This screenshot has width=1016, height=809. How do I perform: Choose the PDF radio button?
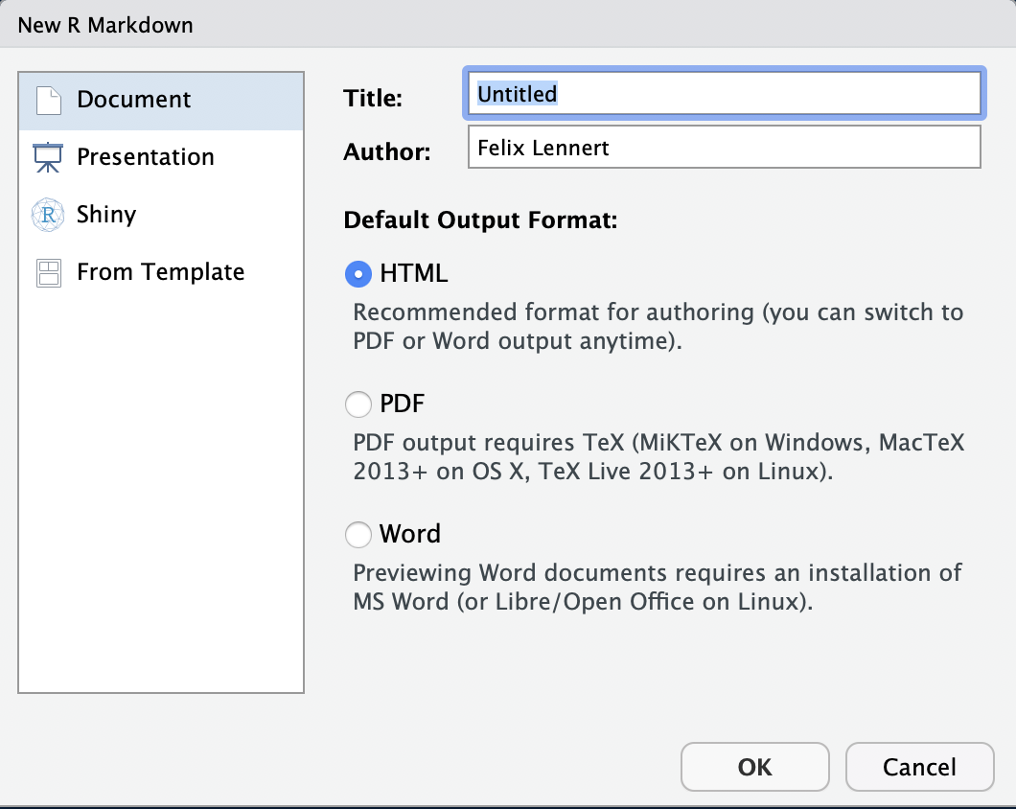point(358,404)
